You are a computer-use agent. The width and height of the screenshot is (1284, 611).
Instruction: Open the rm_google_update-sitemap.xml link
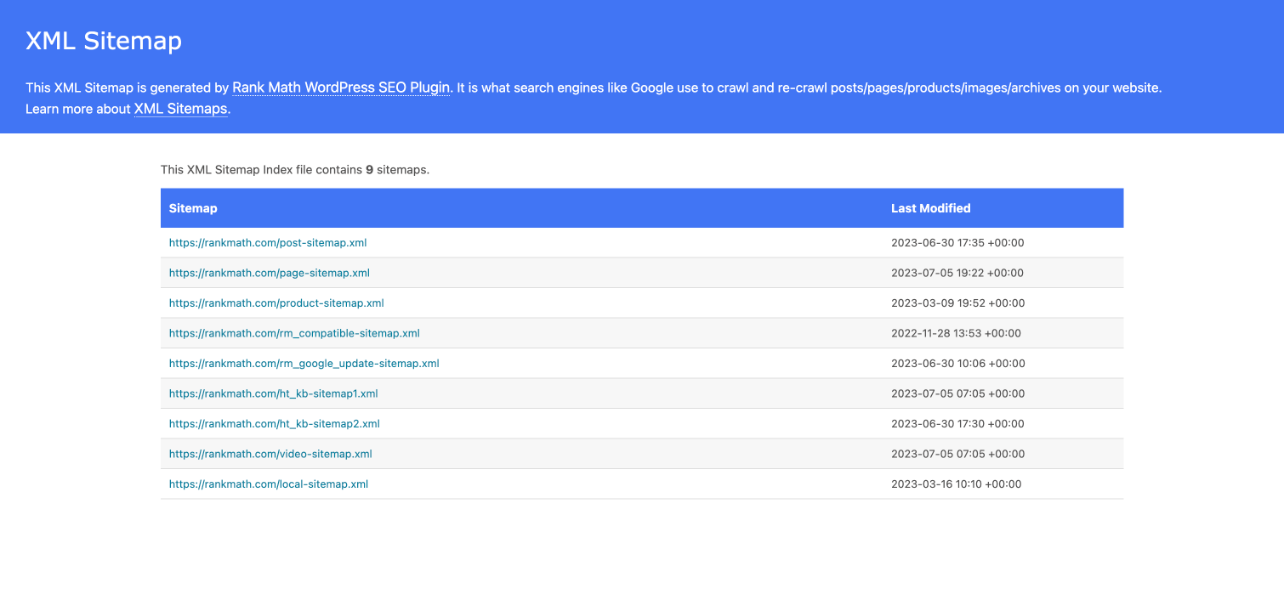(x=304, y=363)
